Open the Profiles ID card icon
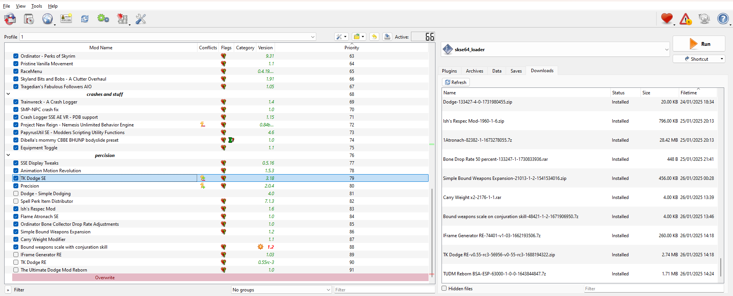The width and height of the screenshot is (733, 296). tap(66, 18)
